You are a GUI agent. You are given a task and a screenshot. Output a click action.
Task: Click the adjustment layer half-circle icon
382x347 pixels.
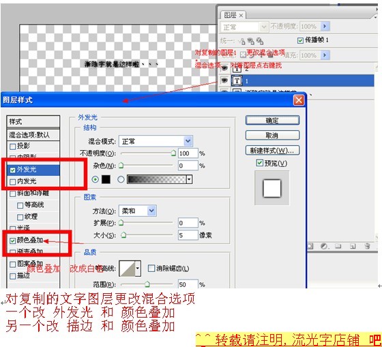(324, 246)
